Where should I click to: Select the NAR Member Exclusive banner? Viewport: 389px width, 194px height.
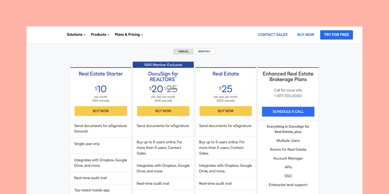pos(163,65)
